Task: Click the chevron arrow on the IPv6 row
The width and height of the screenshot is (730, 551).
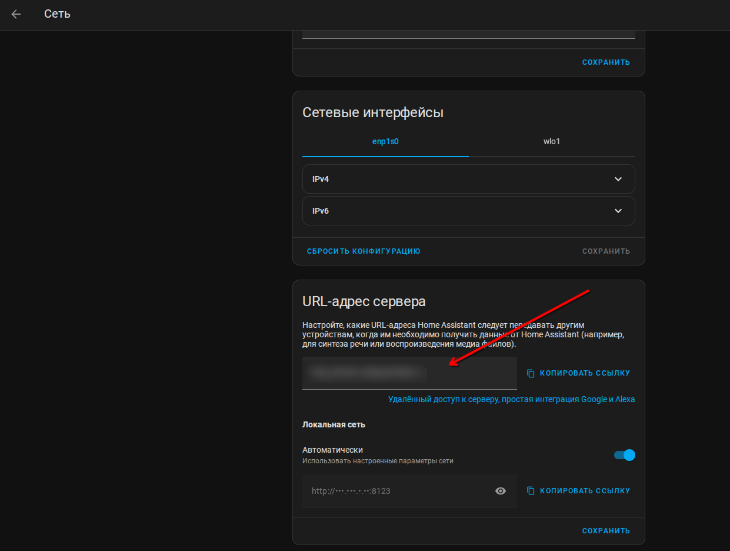Action: click(618, 211)
